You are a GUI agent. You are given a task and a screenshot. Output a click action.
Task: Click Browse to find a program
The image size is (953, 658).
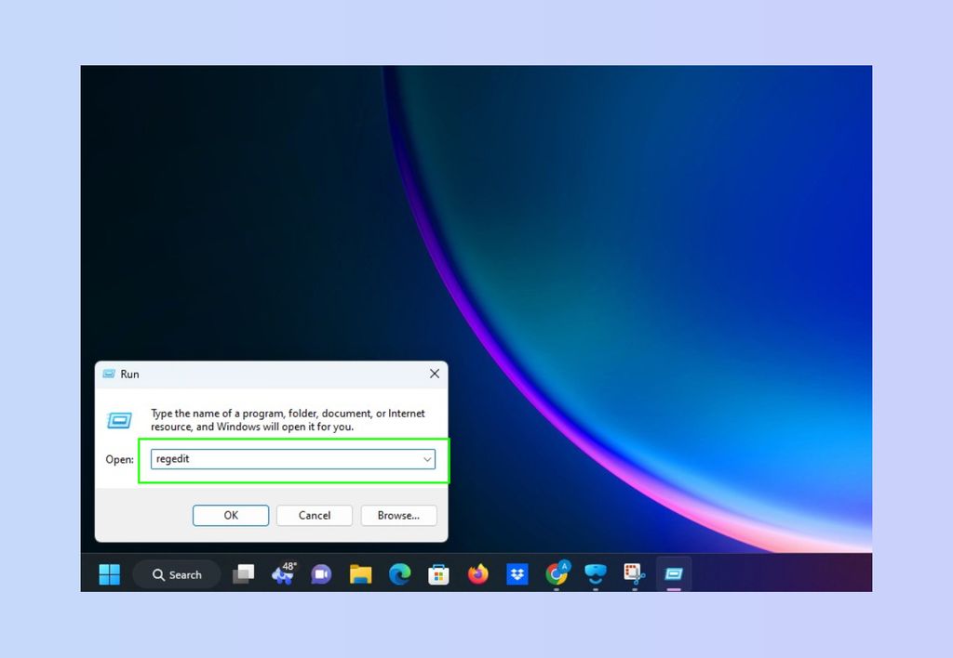[398, 515]
